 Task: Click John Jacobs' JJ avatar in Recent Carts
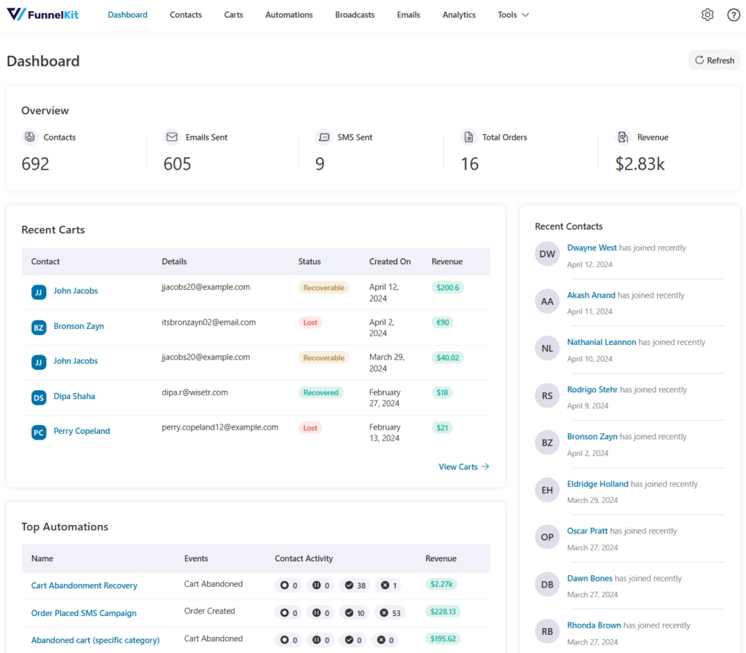point(38,292)
